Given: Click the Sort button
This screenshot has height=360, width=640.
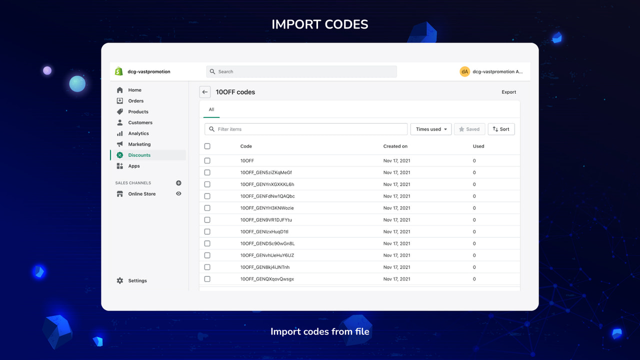Looking at the screenshot, I should tap(501, 128).
